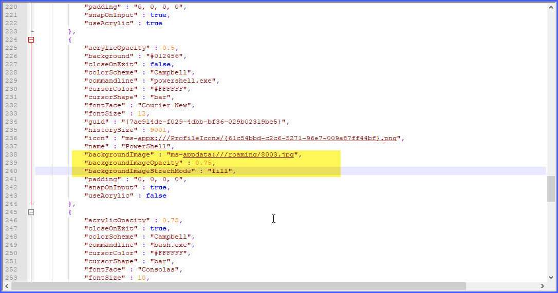Screen dimensions: 558x293
Task: Click line number 240 in the margin
Action: [x=11, y=171]
